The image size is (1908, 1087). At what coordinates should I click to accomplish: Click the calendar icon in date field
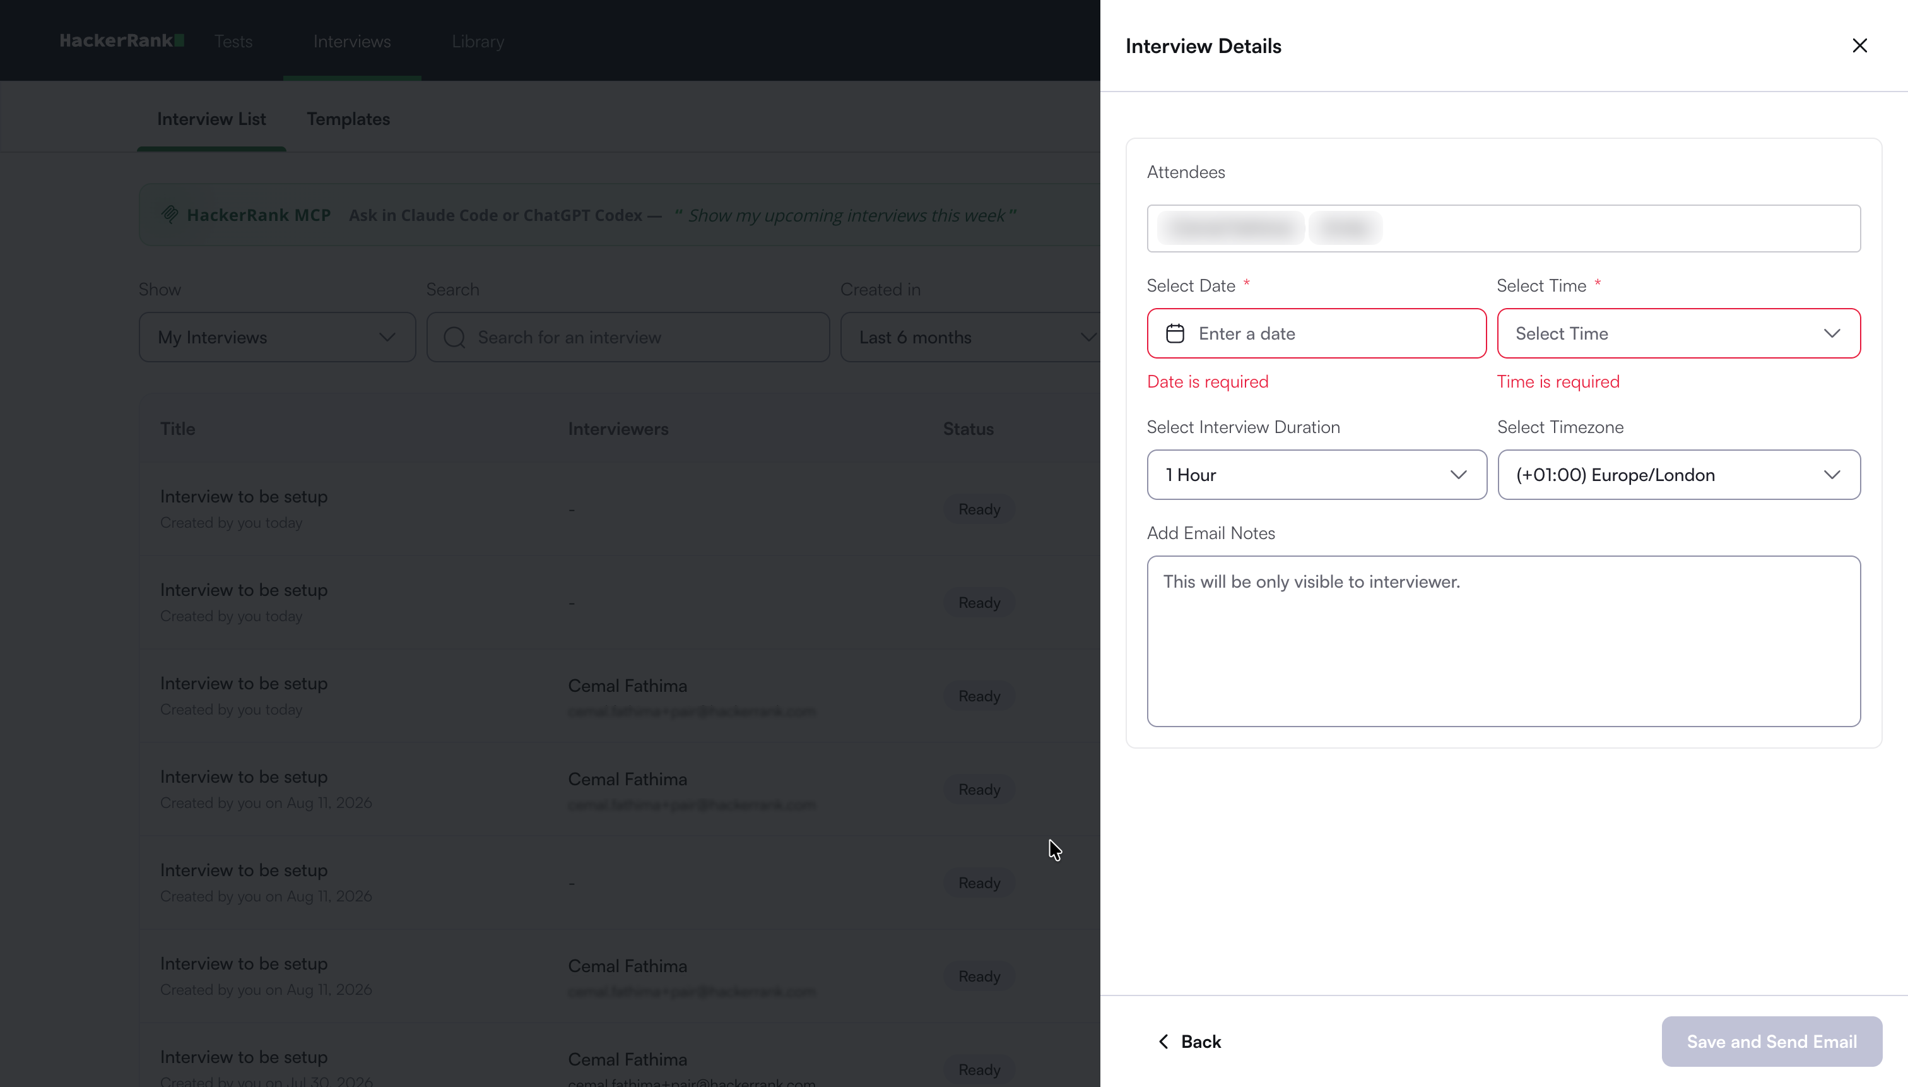pos(1175,334)
